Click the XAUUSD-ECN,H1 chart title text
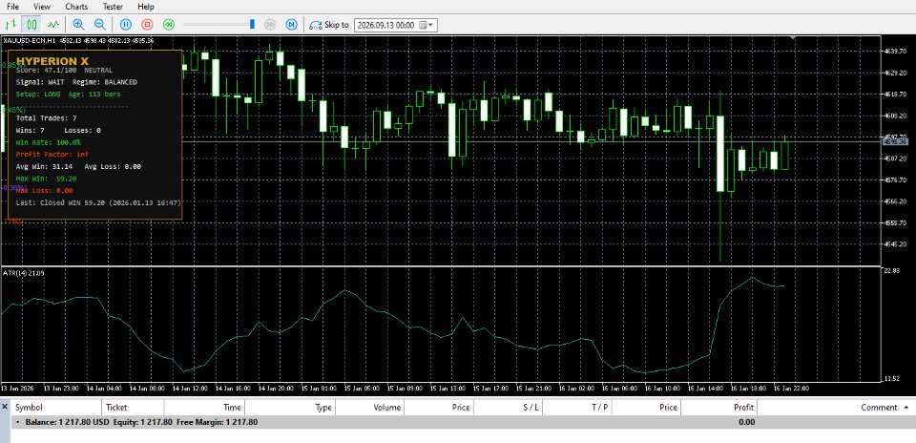The image size is (916, 443). point(30,40)
